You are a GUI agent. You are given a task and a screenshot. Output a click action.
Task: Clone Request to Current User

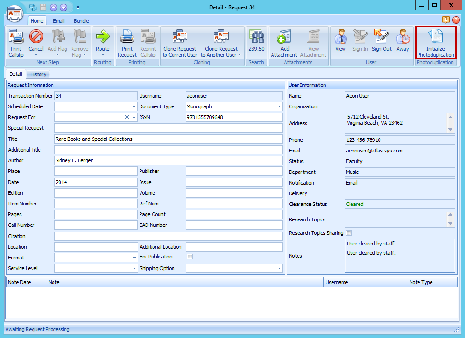tap(179, 37)
